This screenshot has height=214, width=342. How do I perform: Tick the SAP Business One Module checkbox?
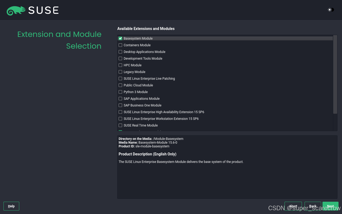120,105
